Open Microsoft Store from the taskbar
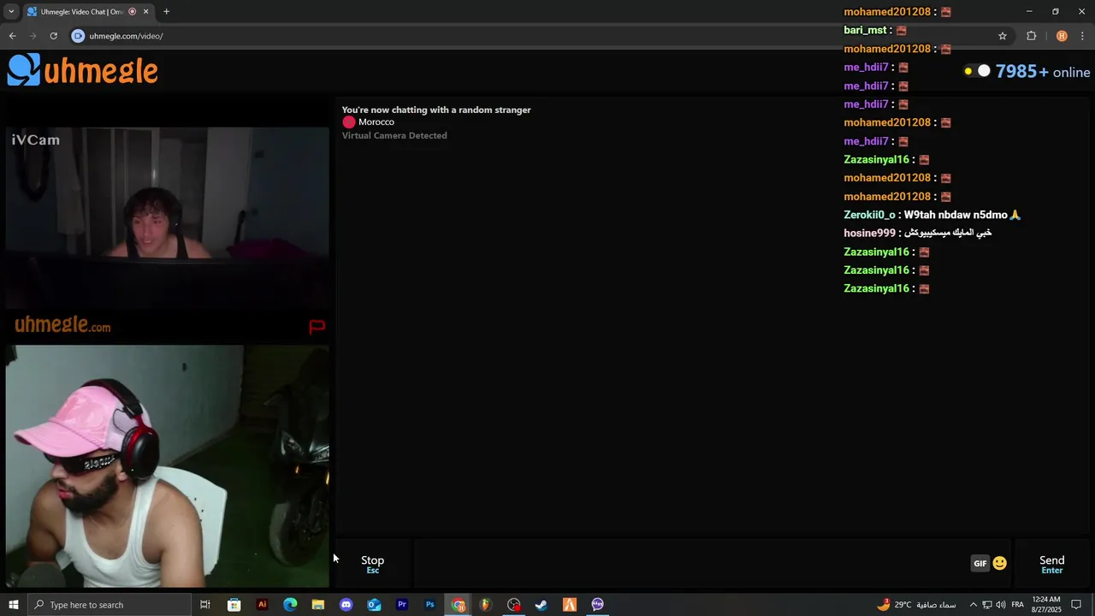Image resolution: width=1095 pixels, height=616 pixels. 234,605
